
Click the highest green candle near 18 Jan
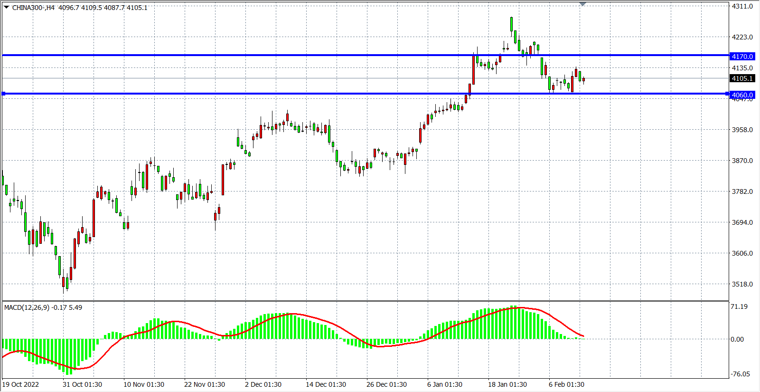click(x=511, y=24)
